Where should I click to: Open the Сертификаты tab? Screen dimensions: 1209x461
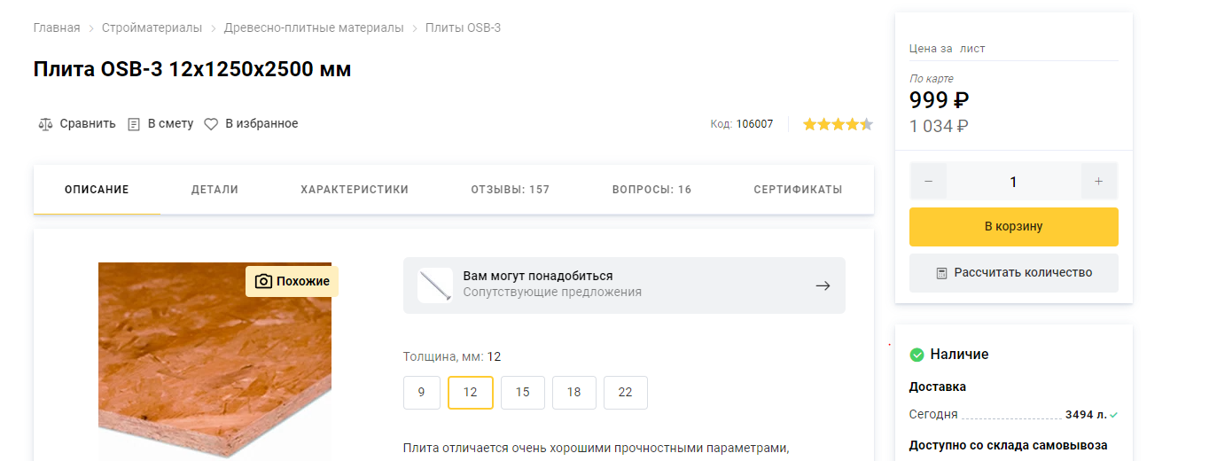pyautogui.click(x=798, y=190)
